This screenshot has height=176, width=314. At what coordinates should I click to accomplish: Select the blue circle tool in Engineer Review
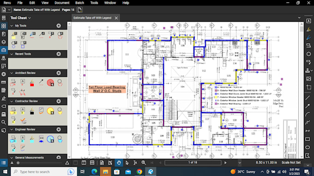click(50, 139)
